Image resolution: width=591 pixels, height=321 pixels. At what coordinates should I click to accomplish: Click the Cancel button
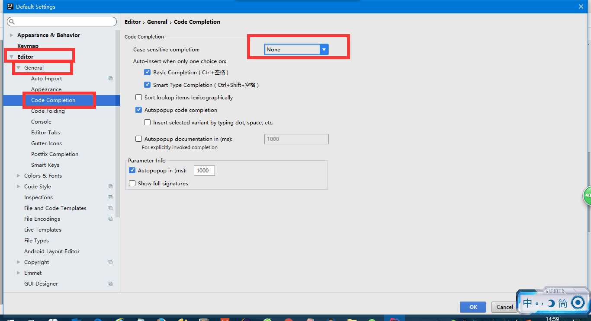[x=504, y=307]
